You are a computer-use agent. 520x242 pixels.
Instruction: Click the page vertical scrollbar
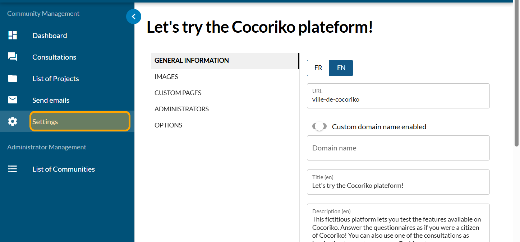coord(517,72)
